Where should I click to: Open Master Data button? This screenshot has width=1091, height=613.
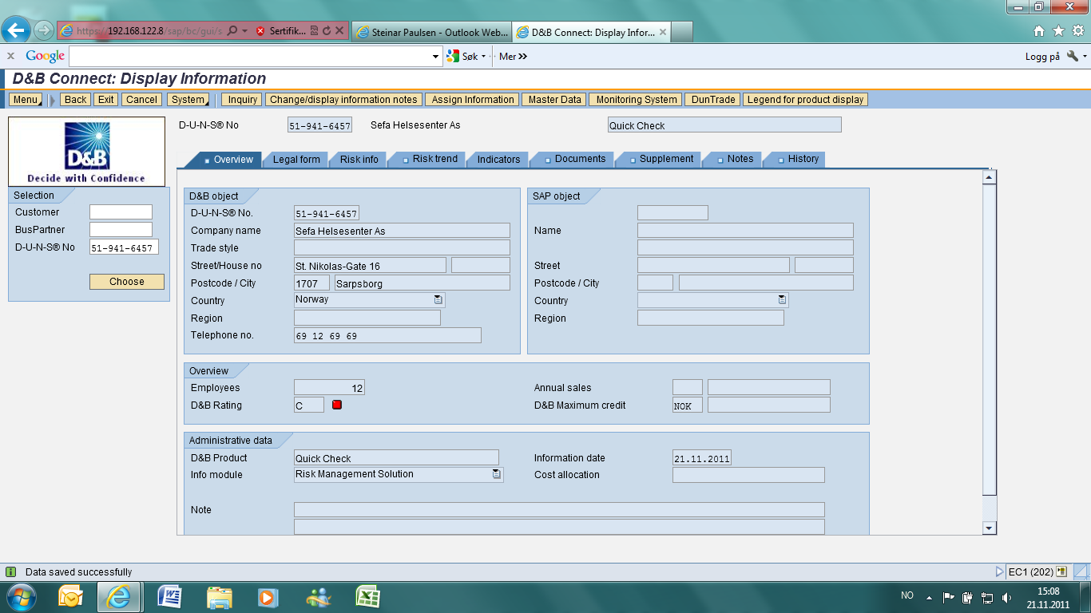[555, 100]
